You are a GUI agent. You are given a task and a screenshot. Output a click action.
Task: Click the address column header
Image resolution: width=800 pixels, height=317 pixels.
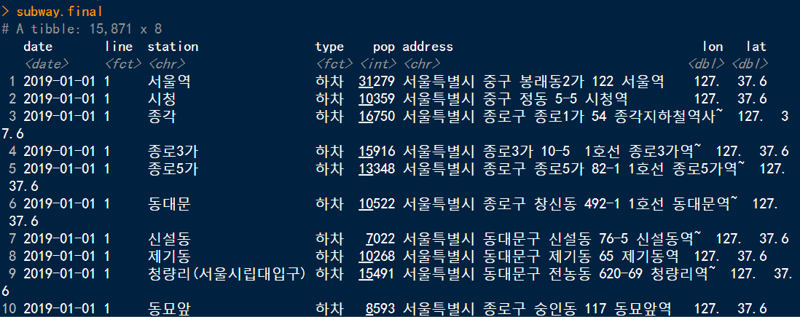(428, 47)
